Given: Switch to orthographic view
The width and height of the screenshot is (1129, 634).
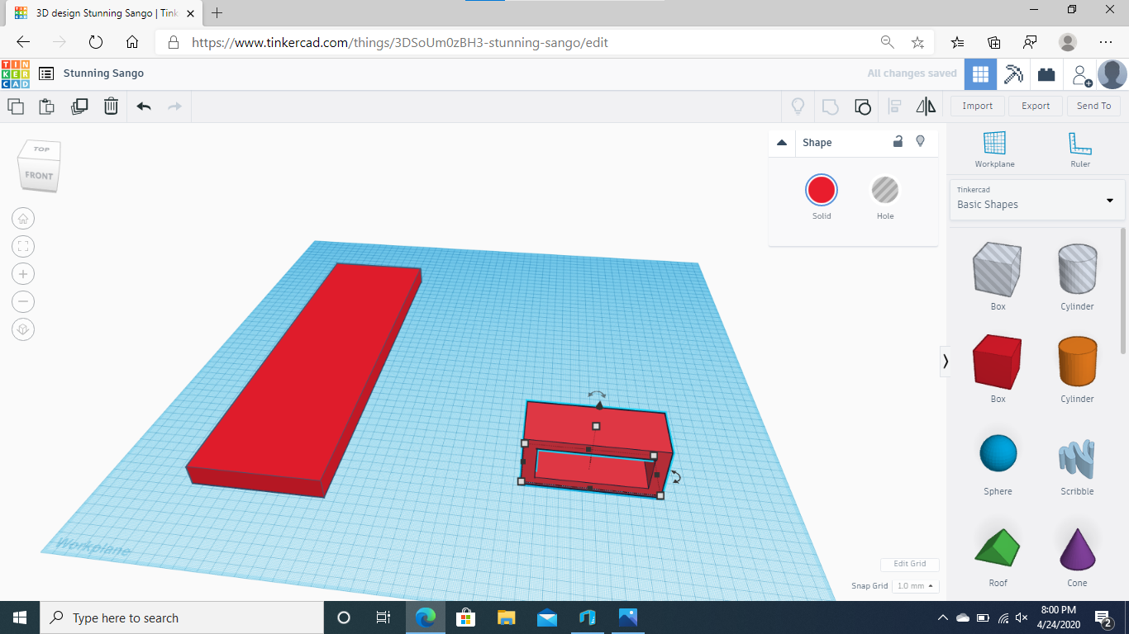Looking at the screenshot, I should 23,329.
